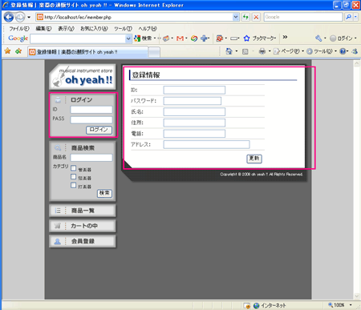The width and height of the screenshot is (361, 310).
Task: Click the ブックマーク star icon
Action: click(x=246, y=38)
